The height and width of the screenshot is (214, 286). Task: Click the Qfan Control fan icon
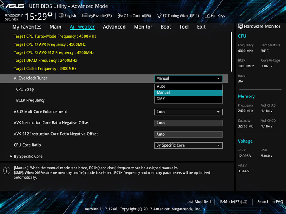point(120,15)
